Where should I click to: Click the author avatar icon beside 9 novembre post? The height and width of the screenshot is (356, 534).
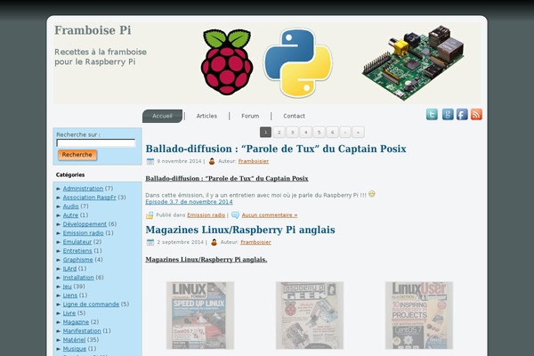pyautogui.click(x=212, y=161)
